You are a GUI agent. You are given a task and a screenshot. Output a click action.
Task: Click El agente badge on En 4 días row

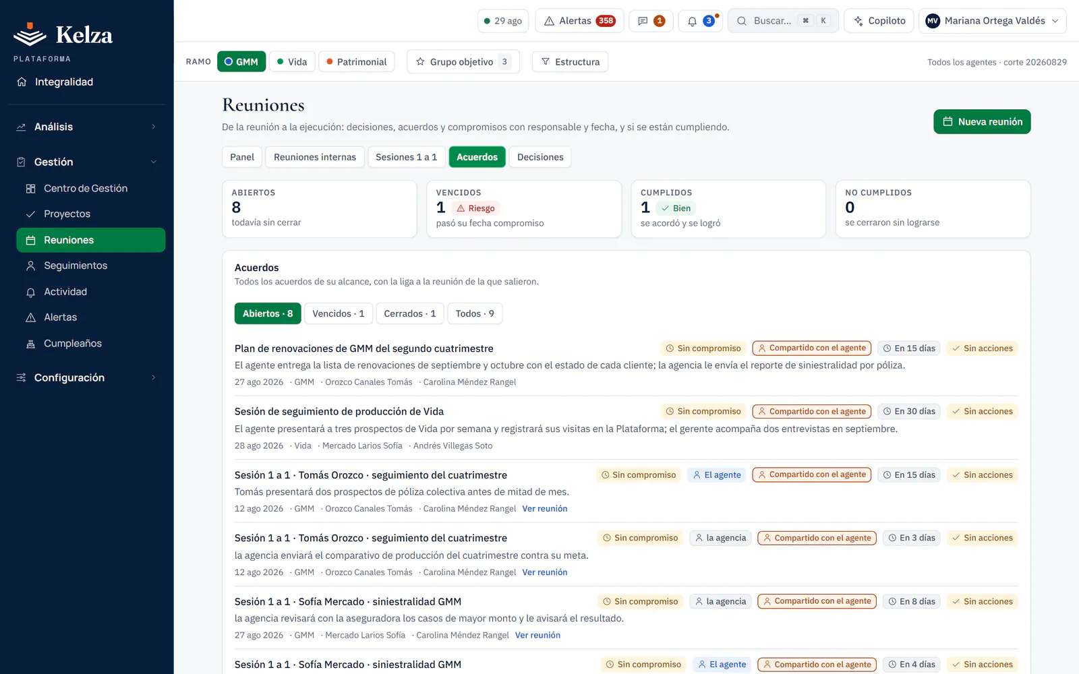(x=722, y=665)
